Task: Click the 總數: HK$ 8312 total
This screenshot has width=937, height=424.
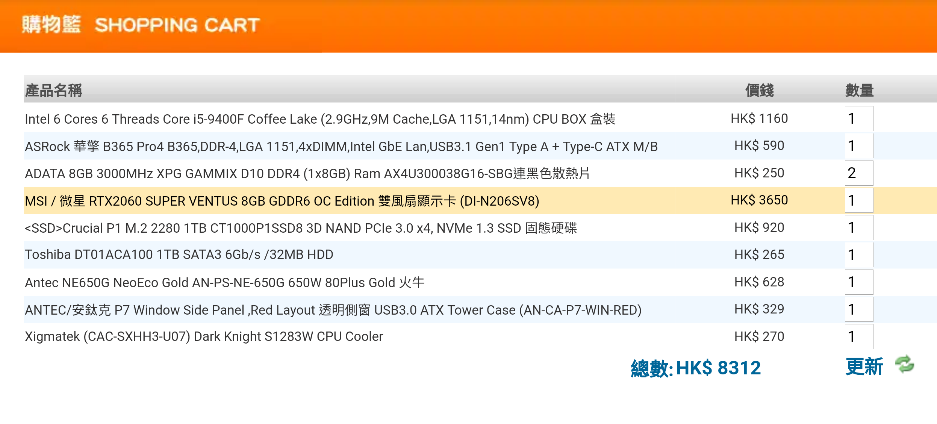Action: (696, 368)
